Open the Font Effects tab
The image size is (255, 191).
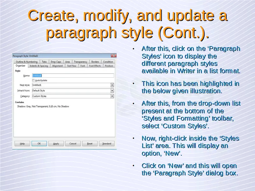click(95, 66)
